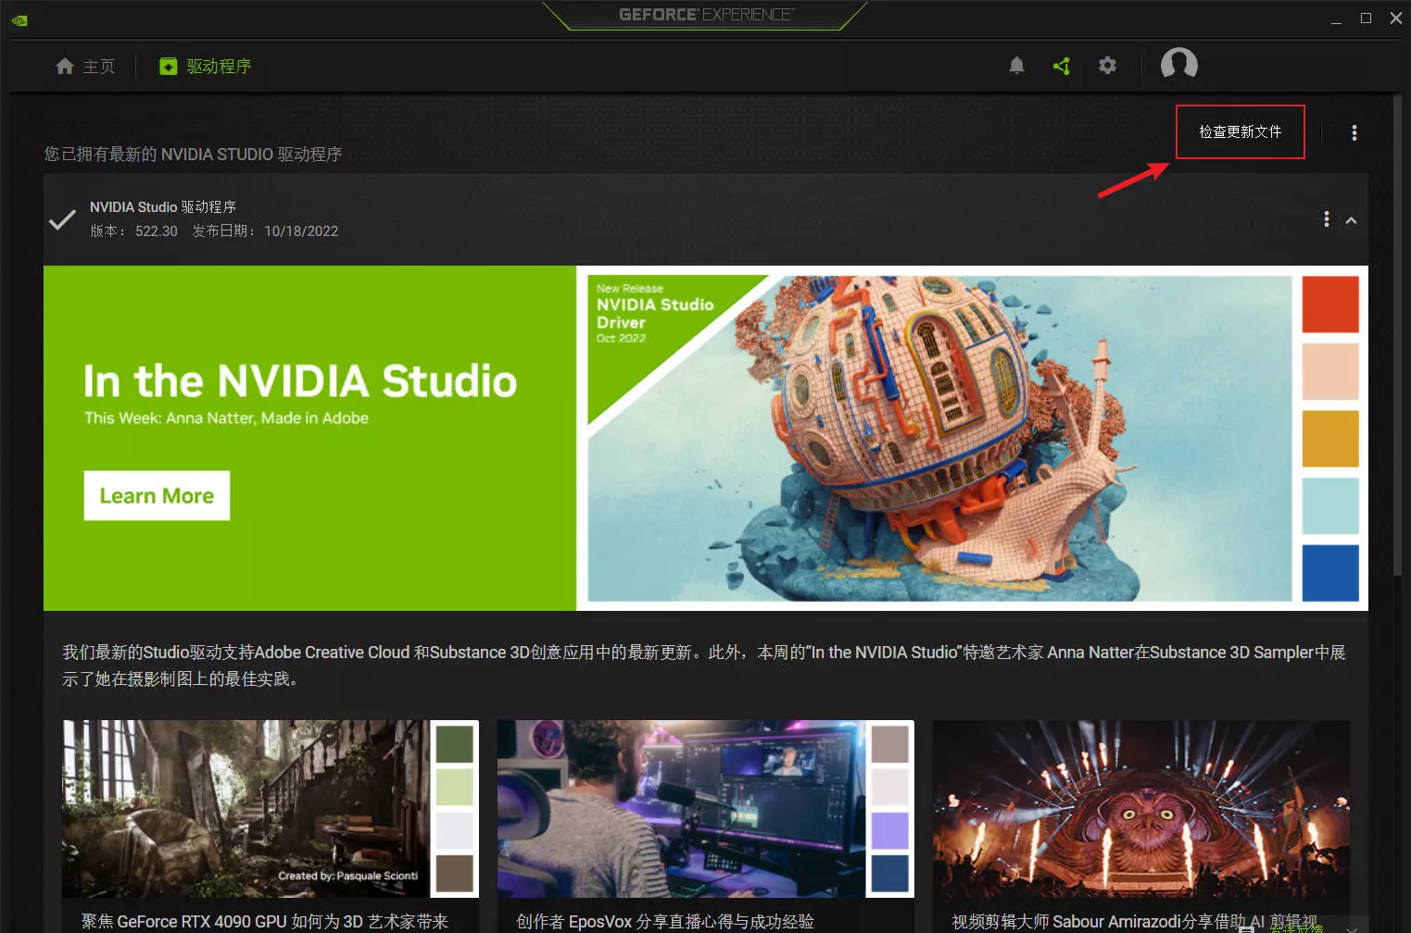Click the red-orange color swatch on banner
Viewport: 1411px width, 933px height.
click(1329, 305)
